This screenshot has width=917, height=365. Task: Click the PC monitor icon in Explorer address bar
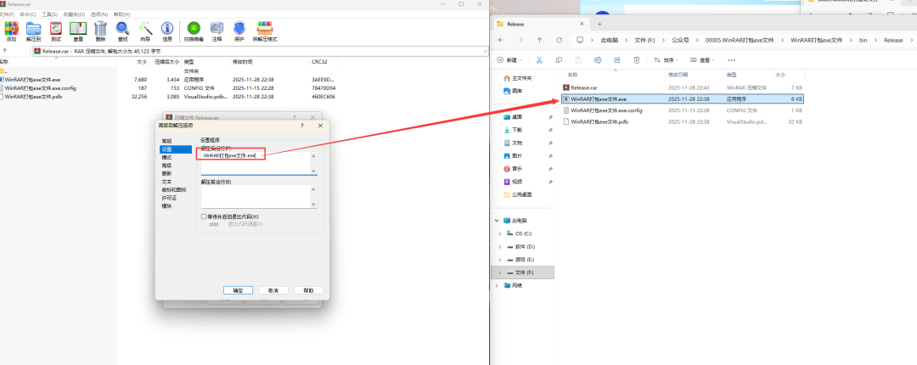[580, 40]
